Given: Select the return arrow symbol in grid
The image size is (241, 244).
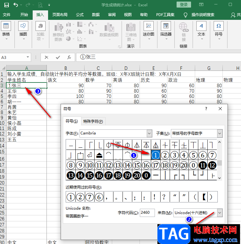Looking at the screenshot, I should click(90, 155).
